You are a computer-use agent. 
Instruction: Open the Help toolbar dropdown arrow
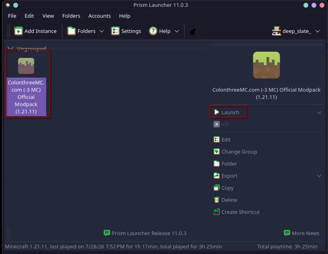(177, 31)
